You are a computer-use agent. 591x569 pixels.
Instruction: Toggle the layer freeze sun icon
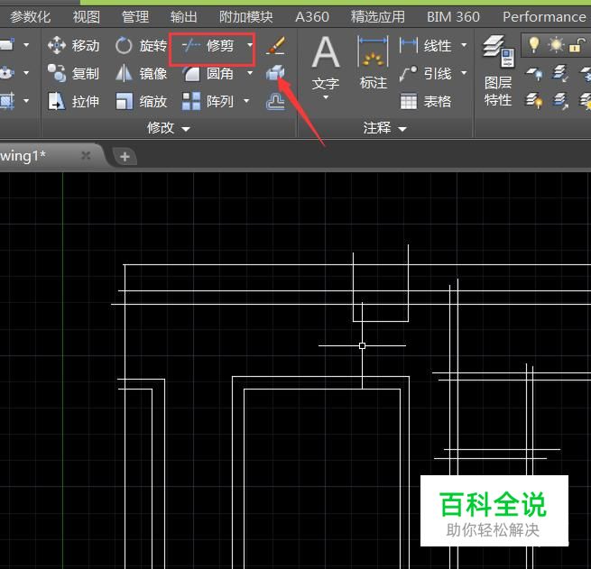coord(557,45)
